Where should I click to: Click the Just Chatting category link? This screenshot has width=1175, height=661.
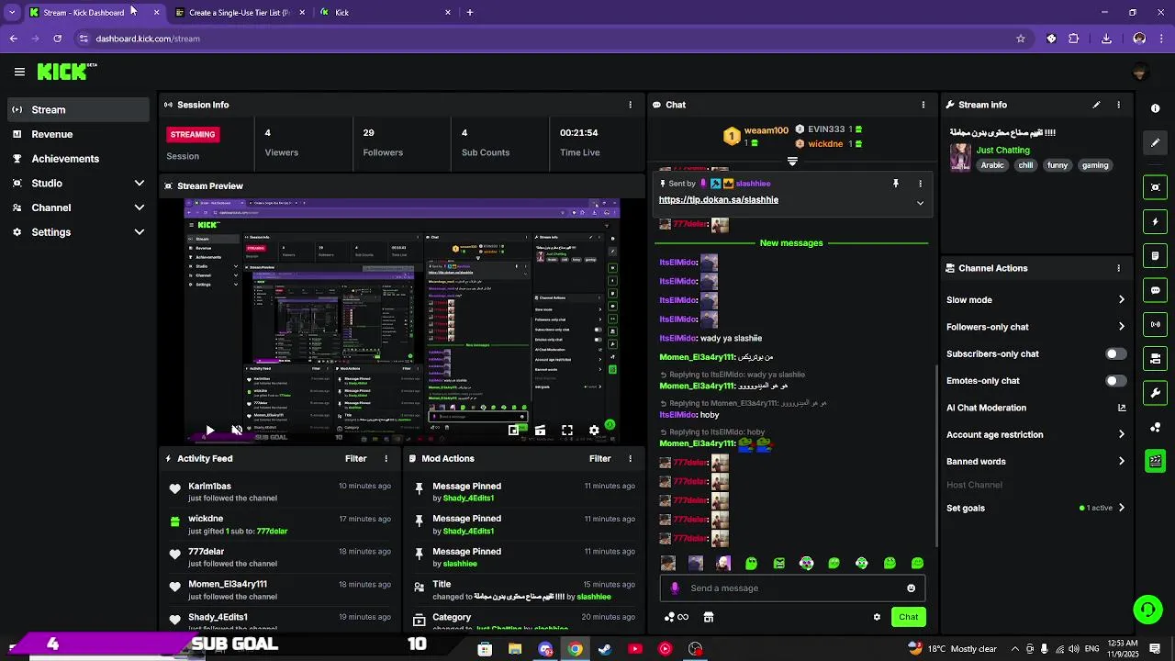[x=1002, y=150]
